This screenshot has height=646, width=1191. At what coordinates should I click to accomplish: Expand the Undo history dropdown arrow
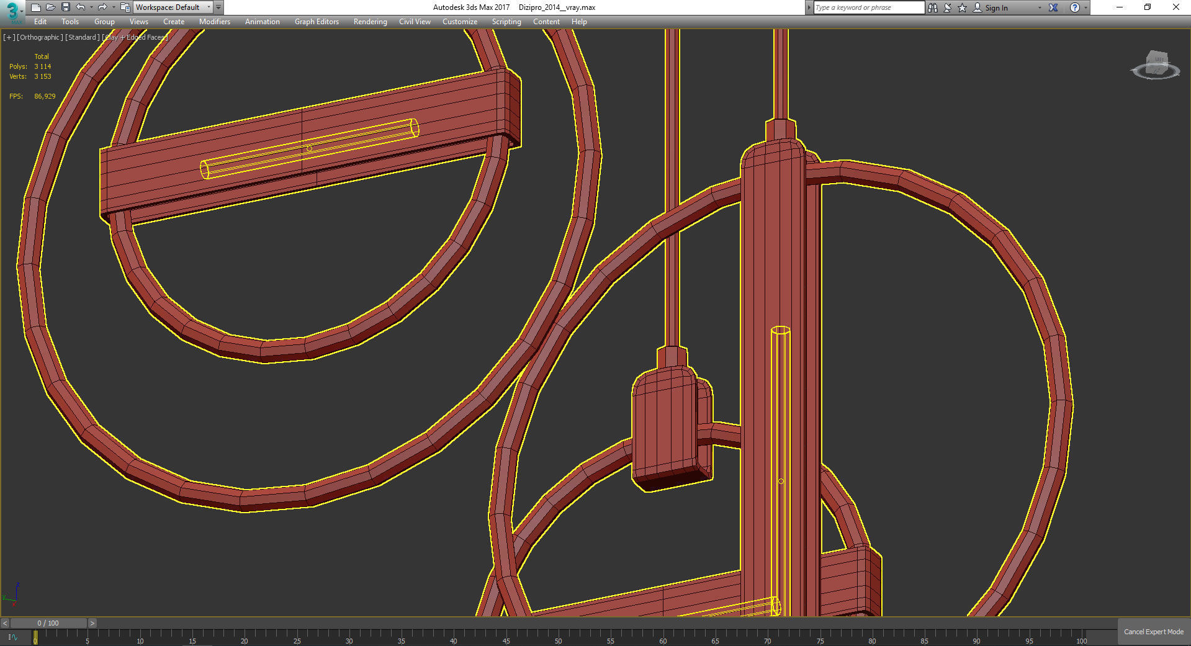pos(91,7)
